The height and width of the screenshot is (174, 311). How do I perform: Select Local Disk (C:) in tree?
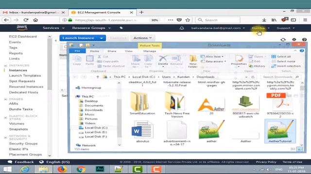click(x=93, y=128)
